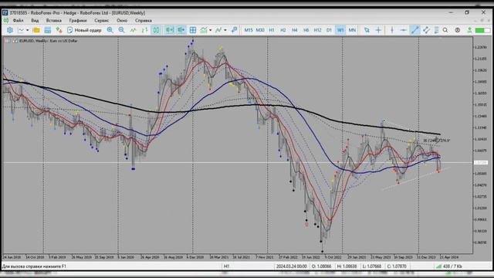Open the Вид menu

click(x=35, y=21)
